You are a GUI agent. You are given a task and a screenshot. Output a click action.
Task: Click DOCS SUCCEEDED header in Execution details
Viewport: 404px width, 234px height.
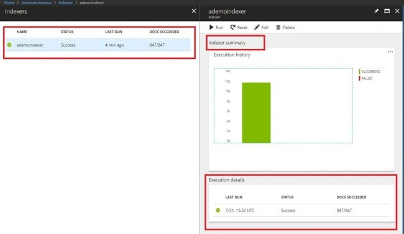351,197
